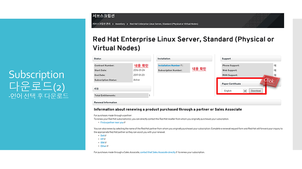Screen dimensions: 302x169
Task: Click the Contract Number label
Action: pos(104,66)
